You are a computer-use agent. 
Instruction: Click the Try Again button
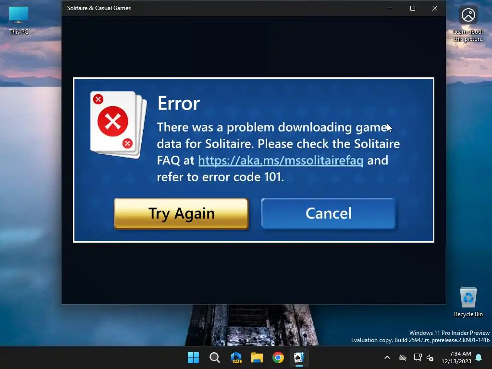tap(181, 213)
